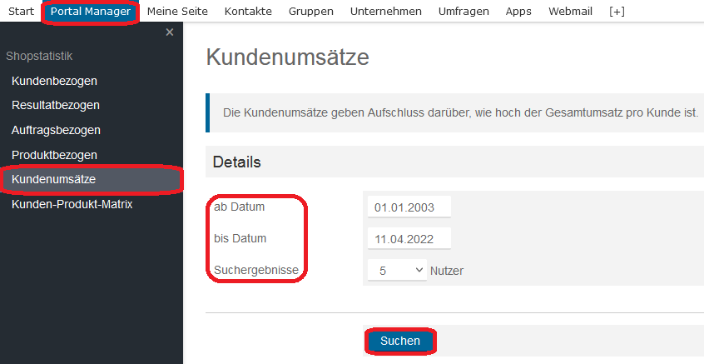Open the Umfragen menu item

tap(464, 11)
